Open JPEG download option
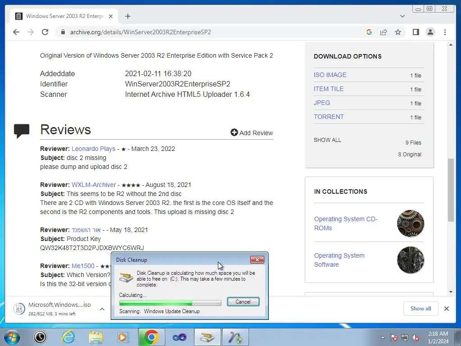Image resolution: width=461 pixels, height=346 pixels. point(321,103)
